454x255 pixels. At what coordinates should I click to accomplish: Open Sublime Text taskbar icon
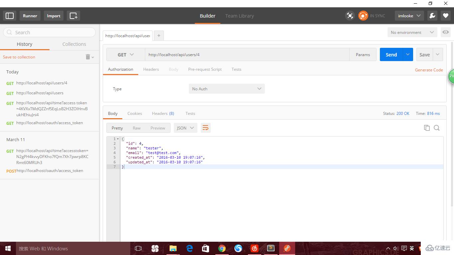click(x=271, y=248)
